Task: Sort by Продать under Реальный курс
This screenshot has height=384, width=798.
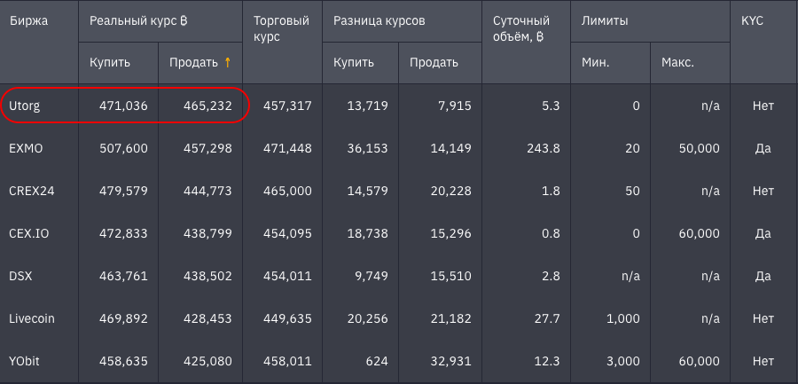Action: (193, 63)
